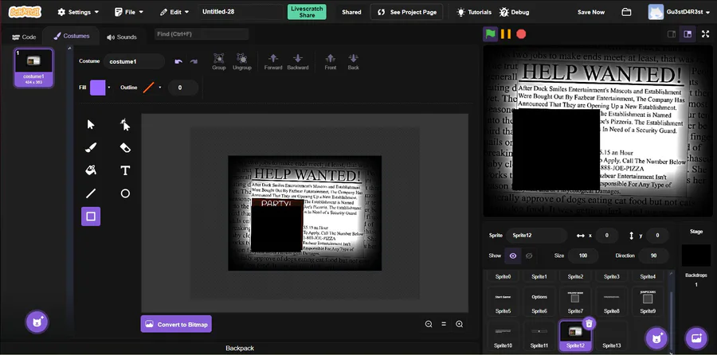Choose the Rectangle tool
This screenshot has height=355, width=717.
pos(91,217)
